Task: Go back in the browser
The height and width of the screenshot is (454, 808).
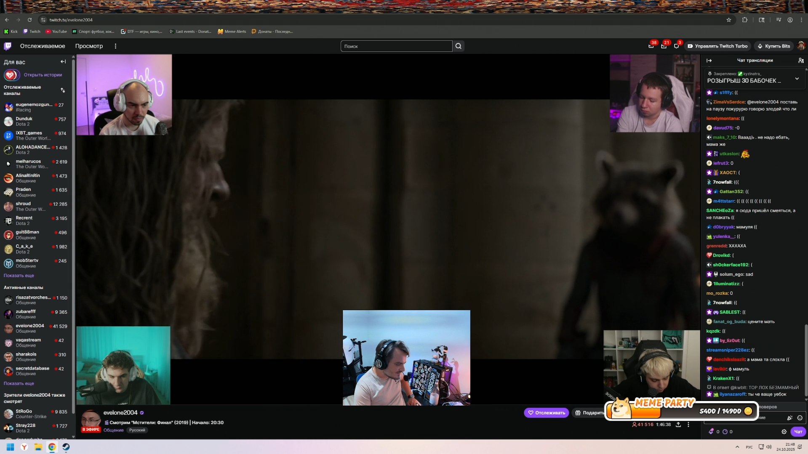Action: point(7,20)
